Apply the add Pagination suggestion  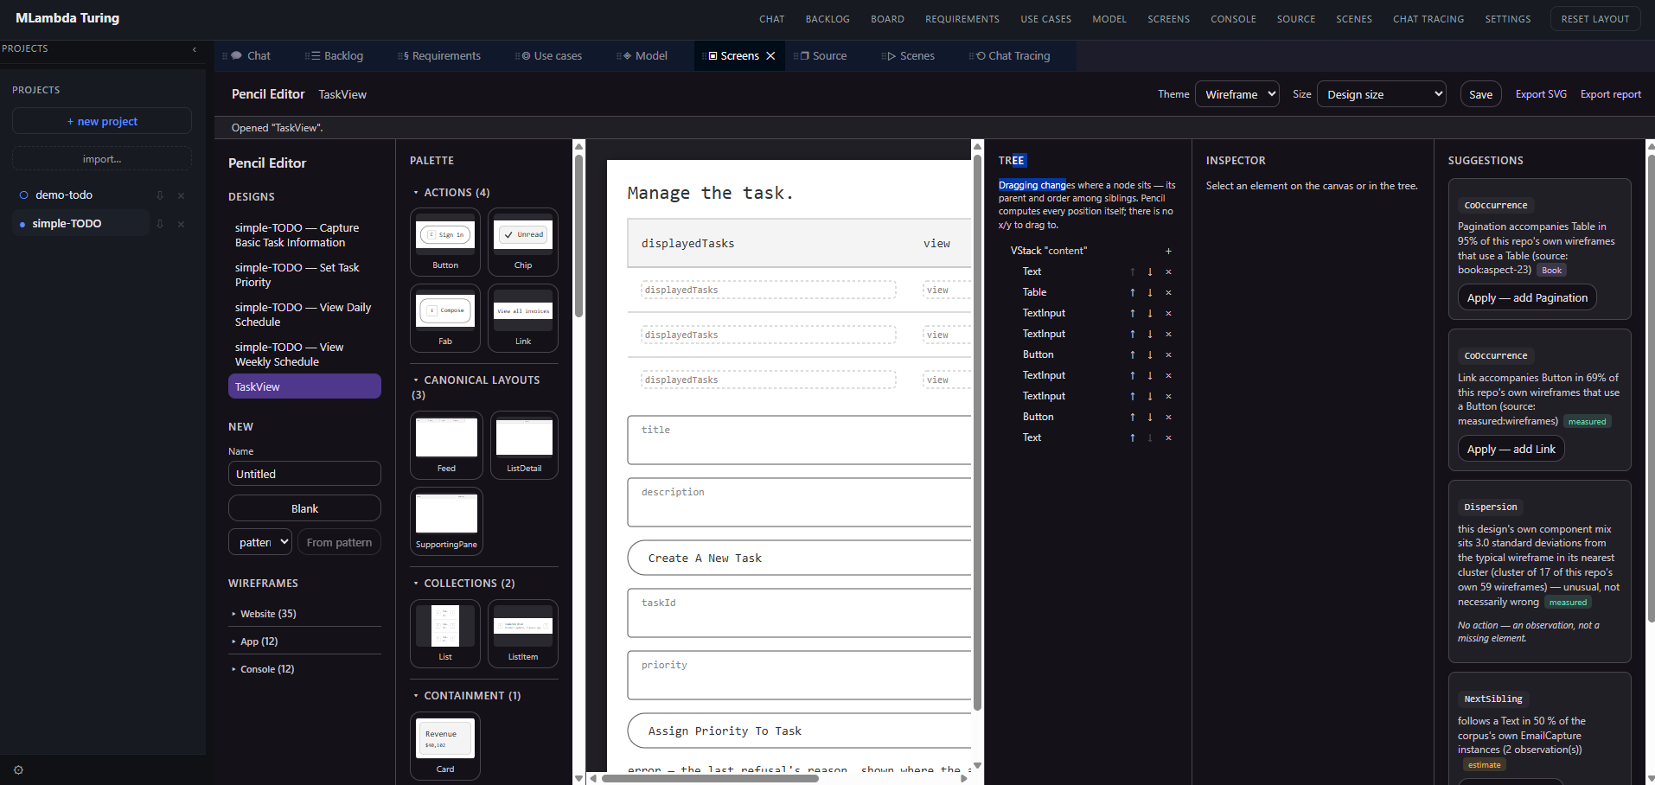click(1527, 297)
